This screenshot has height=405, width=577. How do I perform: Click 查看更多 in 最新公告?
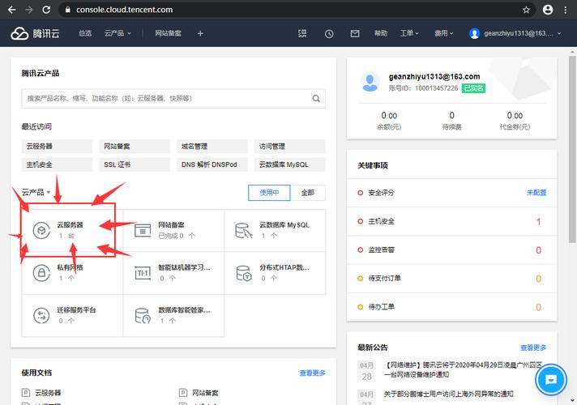tap(533, 347)
